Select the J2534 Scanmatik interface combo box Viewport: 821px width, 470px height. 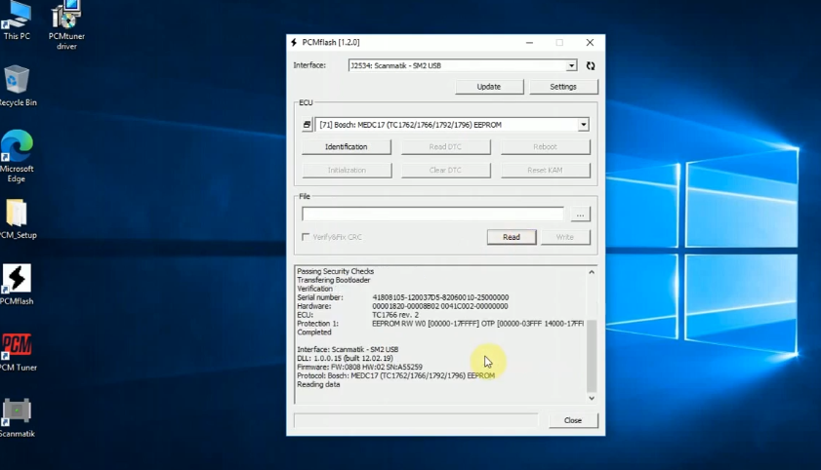point(463,66)
